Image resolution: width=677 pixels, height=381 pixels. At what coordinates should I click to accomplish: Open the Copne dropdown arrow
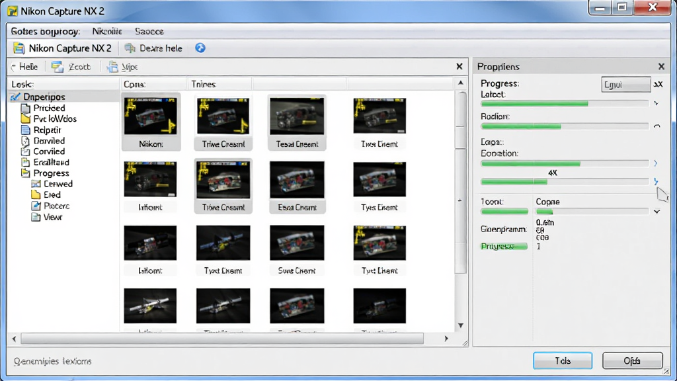click(657, 212)
